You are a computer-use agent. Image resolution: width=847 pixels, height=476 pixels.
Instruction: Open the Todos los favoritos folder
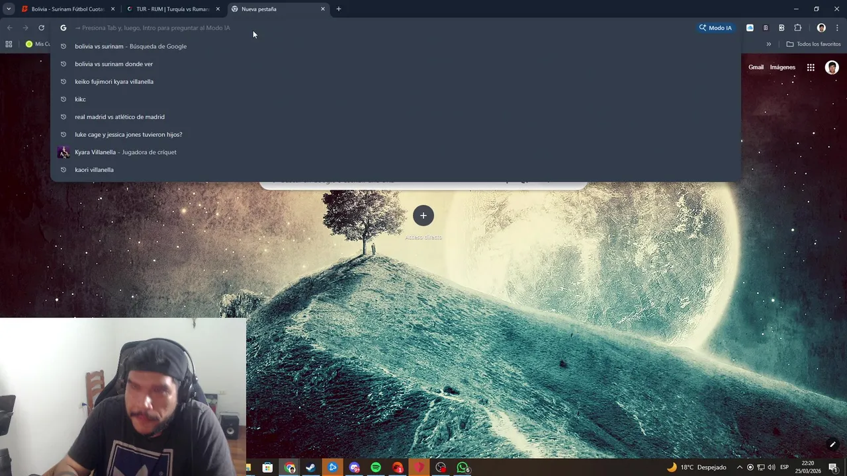point(813,44)
